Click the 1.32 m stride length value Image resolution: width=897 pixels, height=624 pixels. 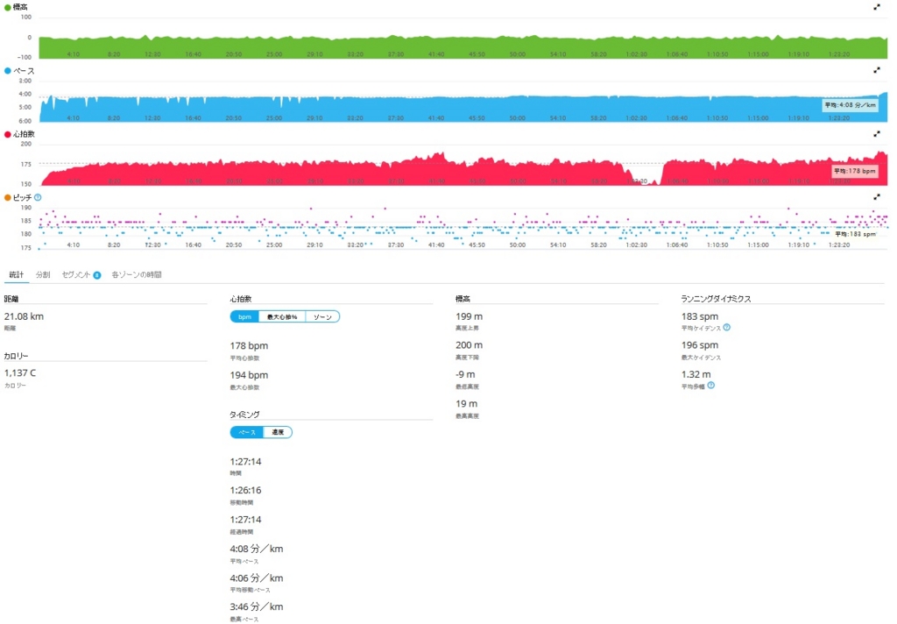click(696, 374)
